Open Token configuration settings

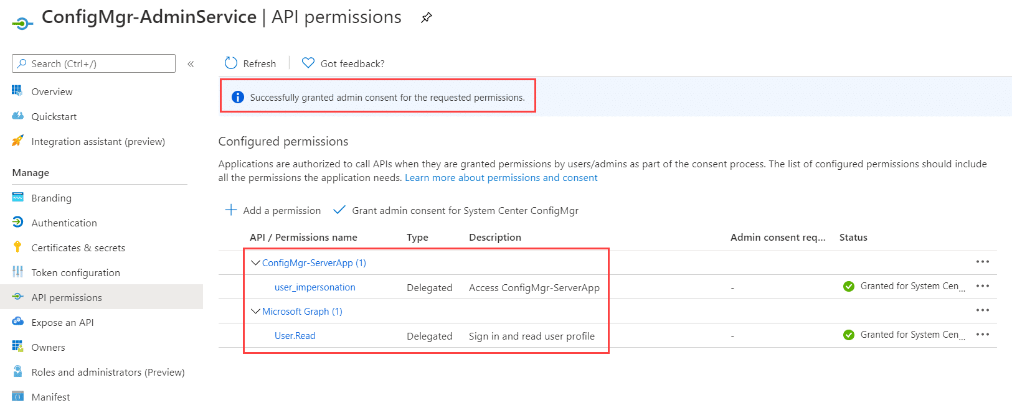point(75,272)
